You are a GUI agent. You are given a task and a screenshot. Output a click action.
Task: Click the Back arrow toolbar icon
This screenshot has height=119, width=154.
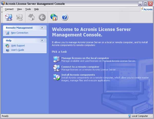[42, 17]
